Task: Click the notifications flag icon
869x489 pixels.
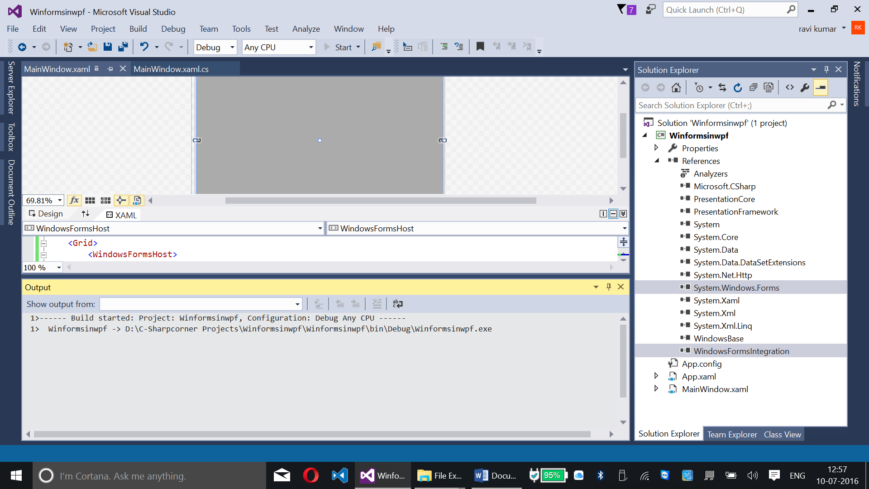Action: (627, 10)
